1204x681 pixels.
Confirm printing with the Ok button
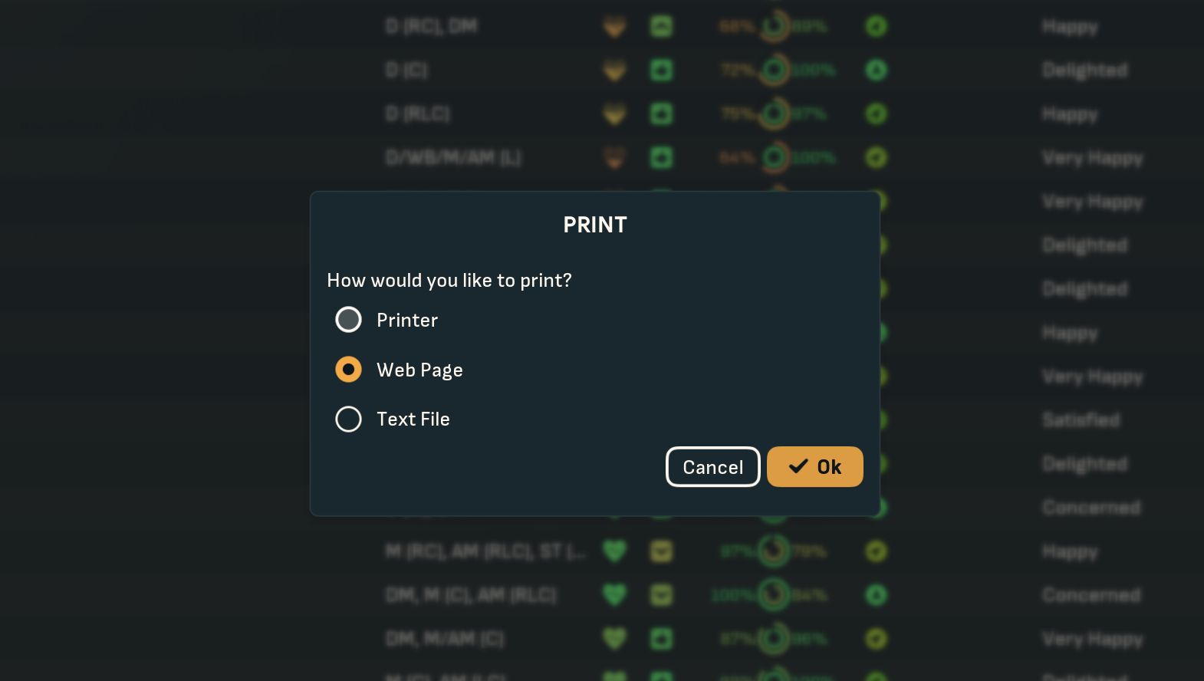[x=814, y=466]
